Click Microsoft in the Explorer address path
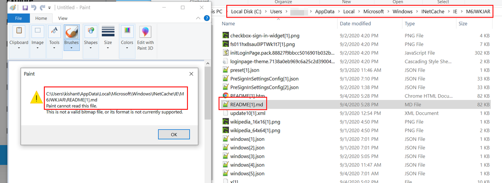502x183 pixels. pos(374,11)
